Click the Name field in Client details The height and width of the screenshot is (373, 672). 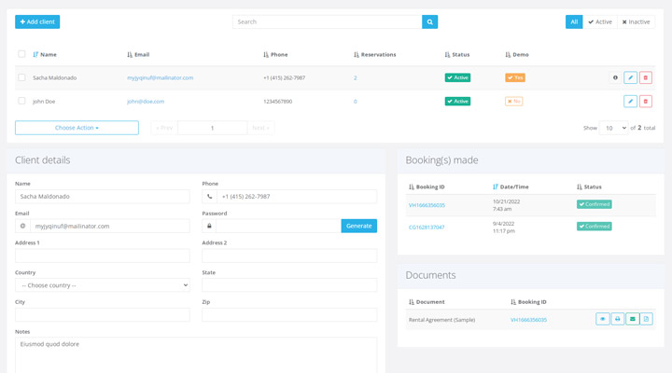(103, 197)
